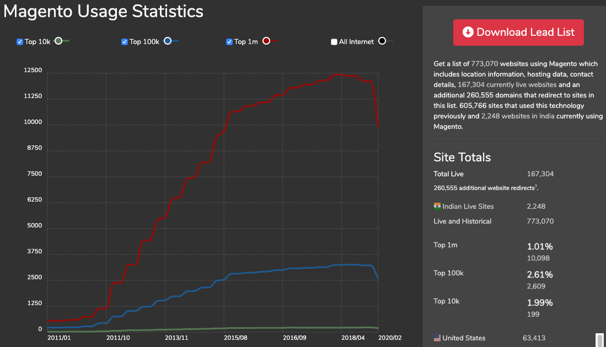Click the Magento Usage Statistics heading
The height and width of the screenshot is (347, 606).
104,11
